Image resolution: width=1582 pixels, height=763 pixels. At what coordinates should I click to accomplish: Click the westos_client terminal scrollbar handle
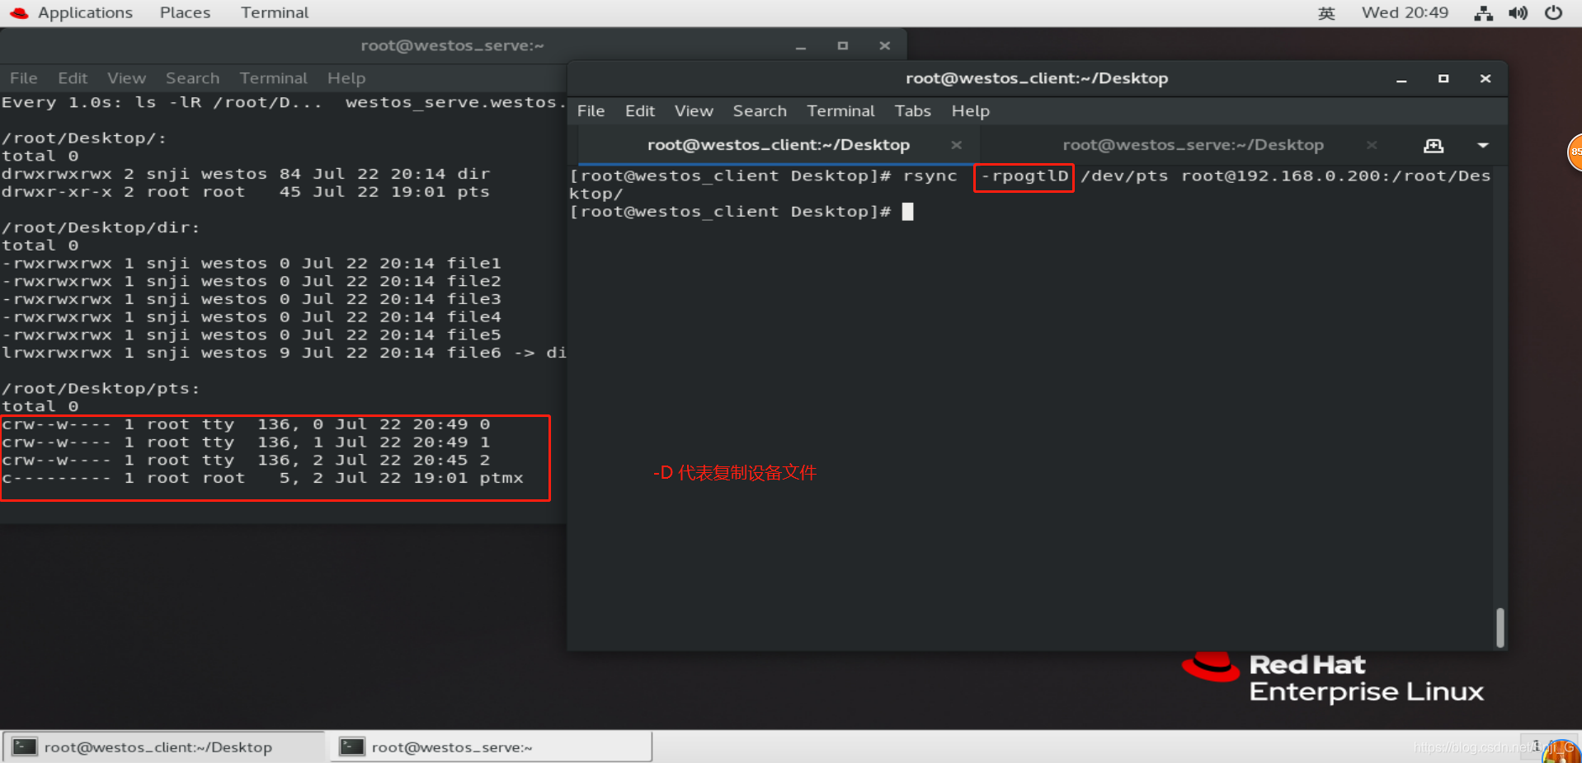(1500, 627)
